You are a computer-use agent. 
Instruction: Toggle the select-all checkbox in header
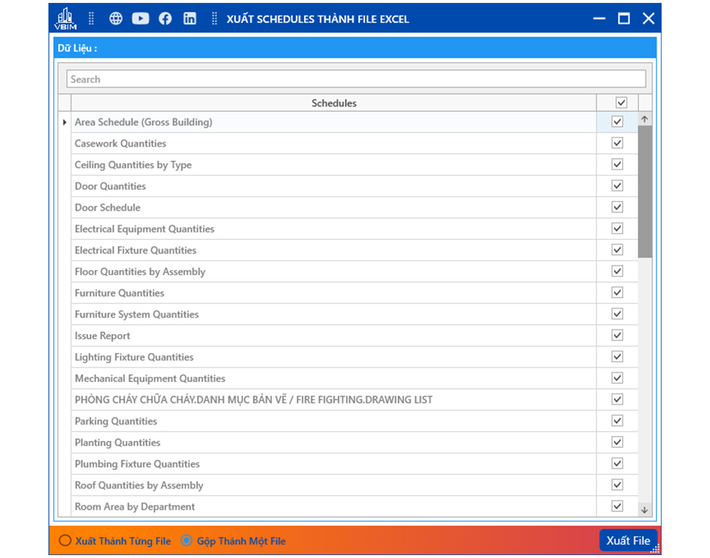coord(621,103)
